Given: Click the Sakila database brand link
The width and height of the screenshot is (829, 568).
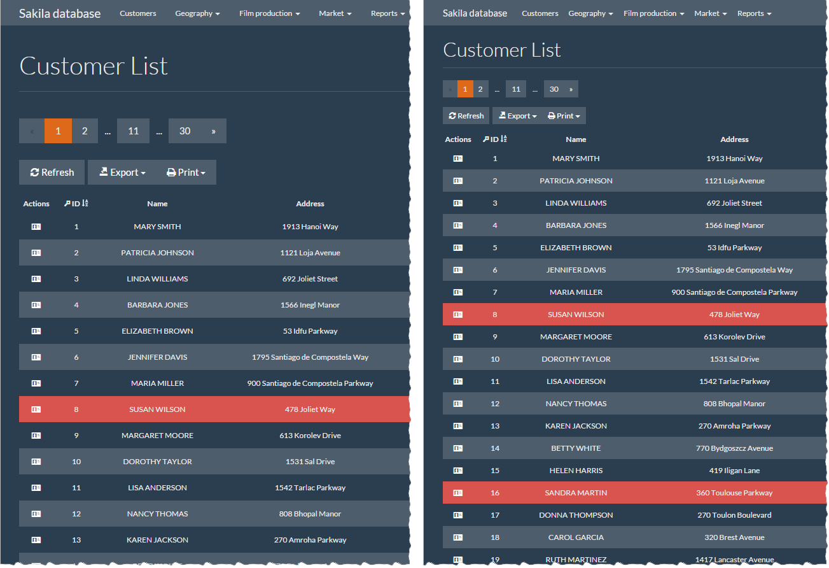Looking at the screenshot, I should point(60,13).
